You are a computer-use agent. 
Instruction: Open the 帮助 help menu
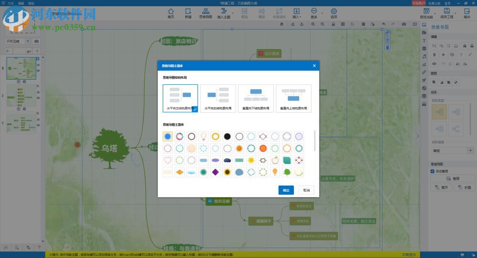(31, 3)
